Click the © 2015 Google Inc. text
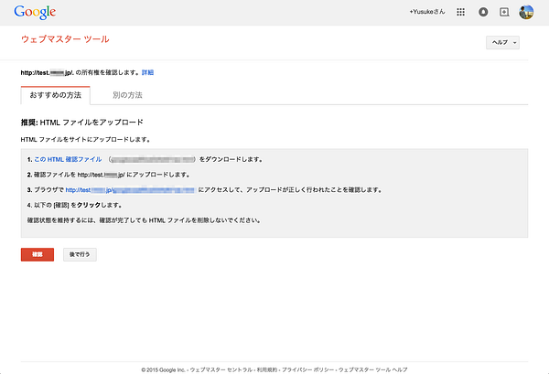Viewport: 549px width, 374px height. coord(163,369)
